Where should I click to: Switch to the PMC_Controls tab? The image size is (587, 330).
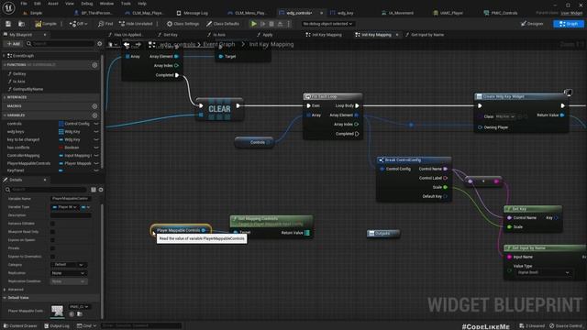pyautogui.click(x=501, y=13)
